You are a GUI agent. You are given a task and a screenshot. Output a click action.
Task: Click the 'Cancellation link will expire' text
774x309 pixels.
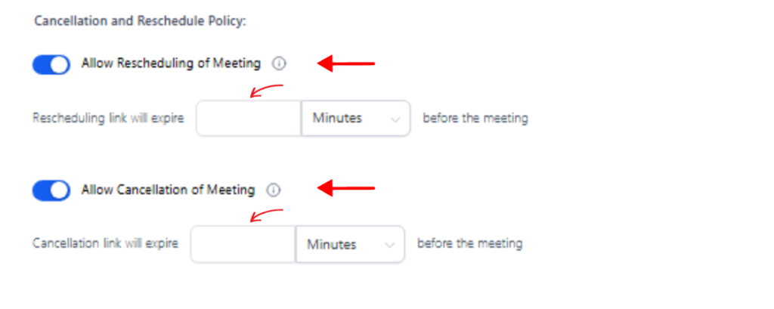(105, 243)
